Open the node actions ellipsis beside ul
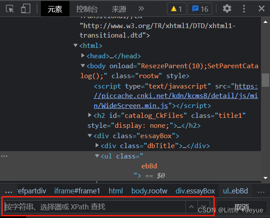 [x=4, y=156]
